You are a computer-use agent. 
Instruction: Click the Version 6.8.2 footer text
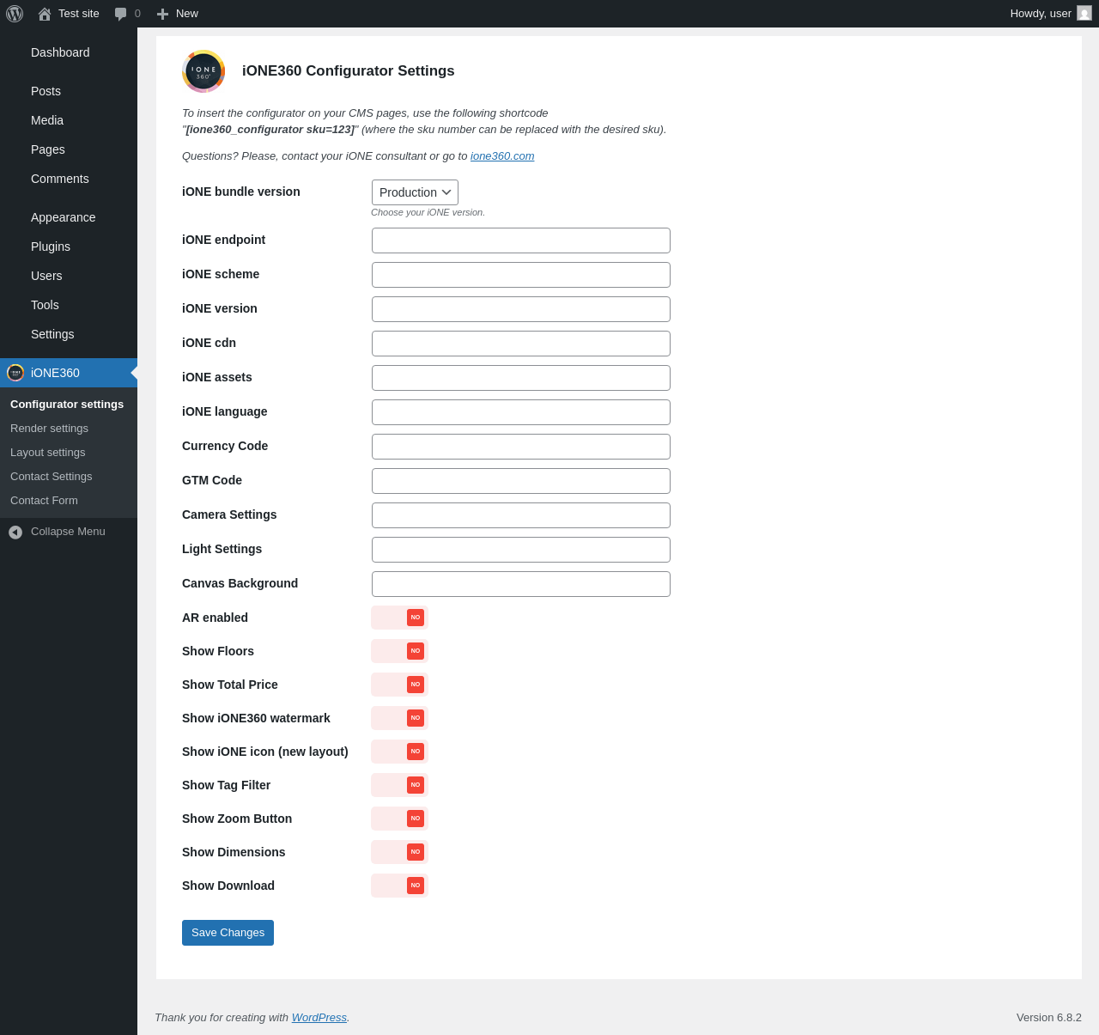click(1049, 1018)
